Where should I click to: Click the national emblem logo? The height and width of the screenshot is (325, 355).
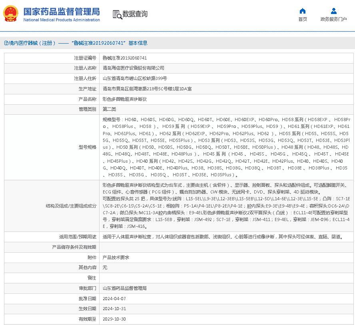tap(10, 14)
